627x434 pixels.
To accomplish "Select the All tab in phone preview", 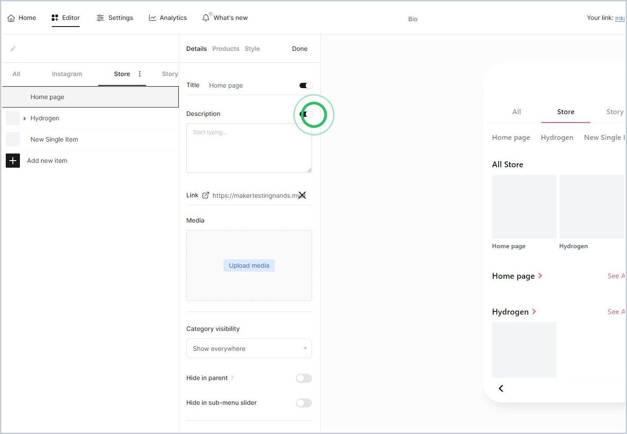I will coord(516,111).
